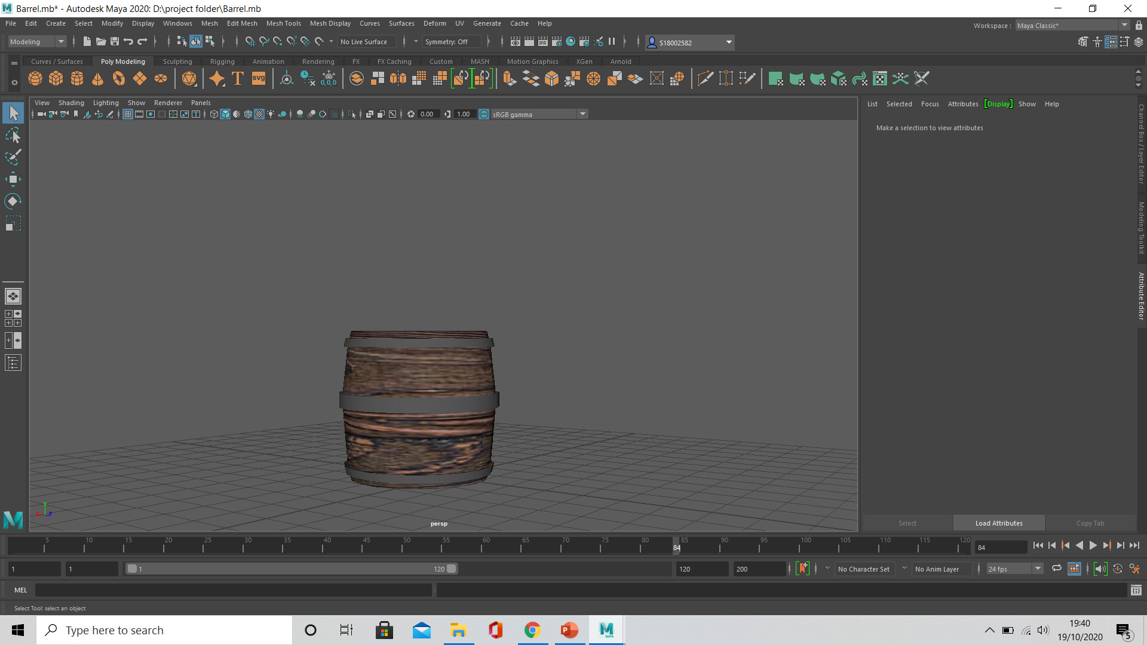Open the S18002582 account dropdown
This screenshot has height=645, width=1147.
[690, 42]
